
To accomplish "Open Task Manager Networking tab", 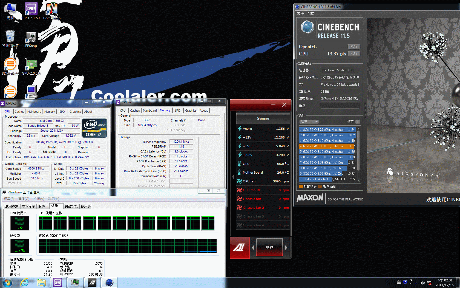I will coord(71,206).
